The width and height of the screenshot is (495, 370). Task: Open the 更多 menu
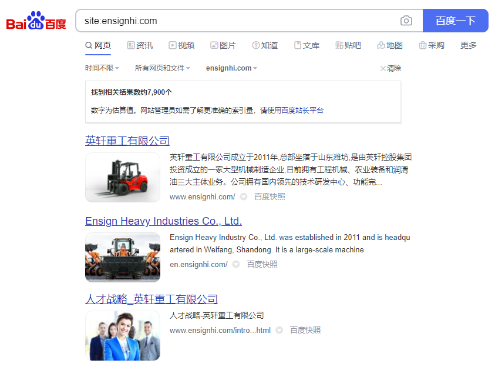pyautogui.click(x=469, y=45)
